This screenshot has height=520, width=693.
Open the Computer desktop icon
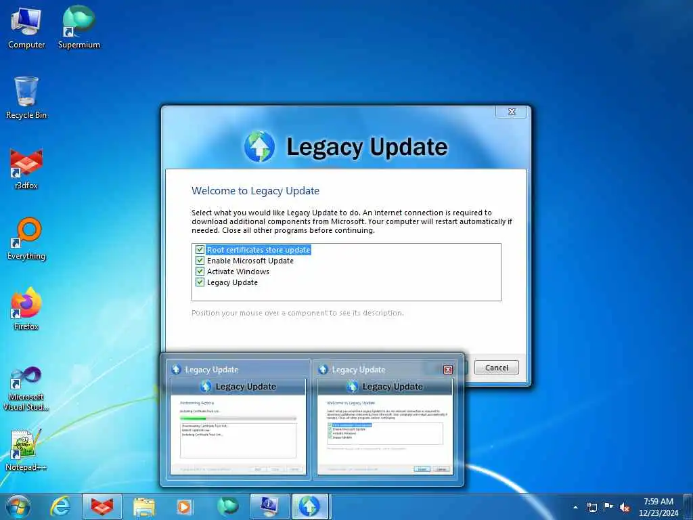[26, 28]
